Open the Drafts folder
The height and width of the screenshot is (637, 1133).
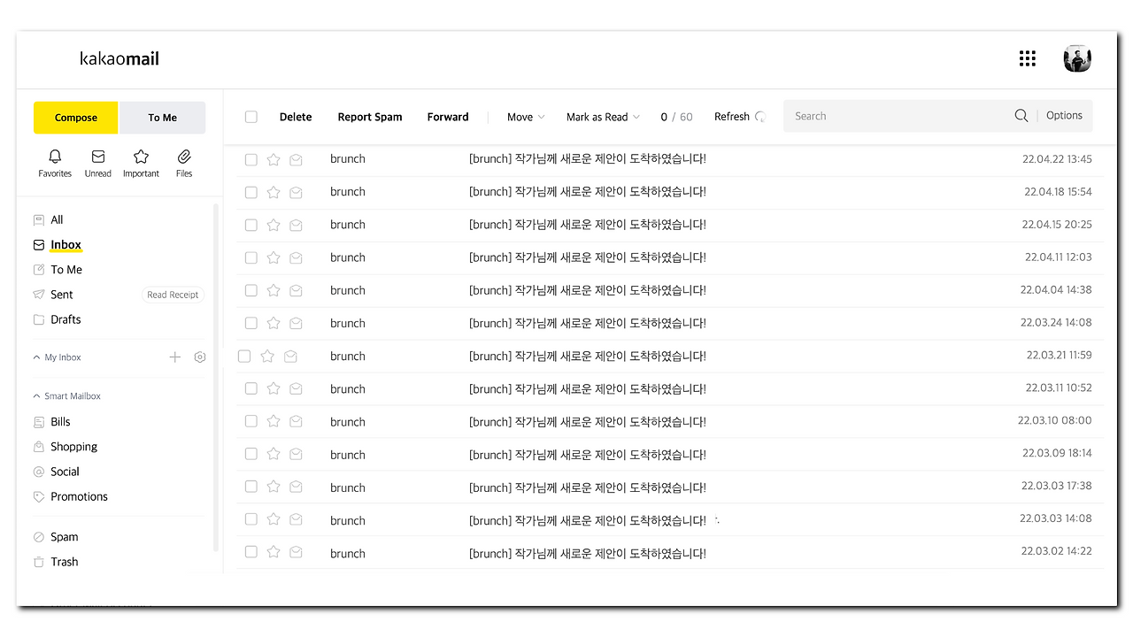click(x=66, y=319)
